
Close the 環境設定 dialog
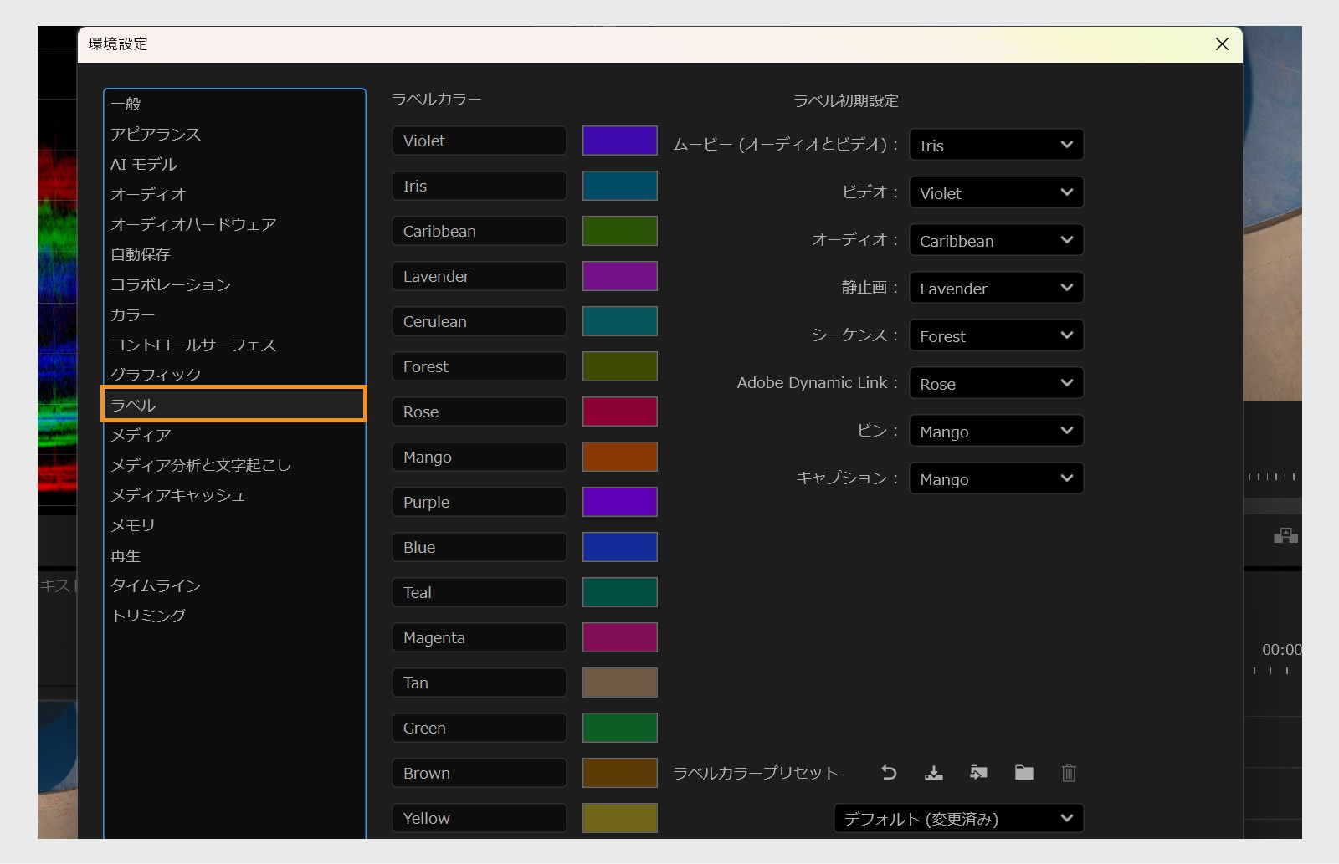(1222, 44)
